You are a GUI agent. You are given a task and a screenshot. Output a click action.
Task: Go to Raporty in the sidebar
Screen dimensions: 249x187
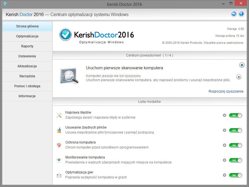(x=27, y=46)
